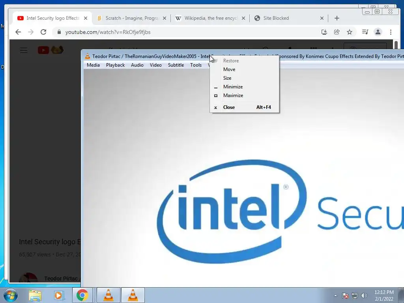This screenshot has width=404, height=303.
Task: Open Chrome profile avatar
Action: point(378,32)
